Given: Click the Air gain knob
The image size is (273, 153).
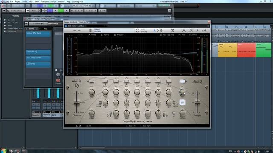Looking at the screenshot, I should [x=182, y=92].
